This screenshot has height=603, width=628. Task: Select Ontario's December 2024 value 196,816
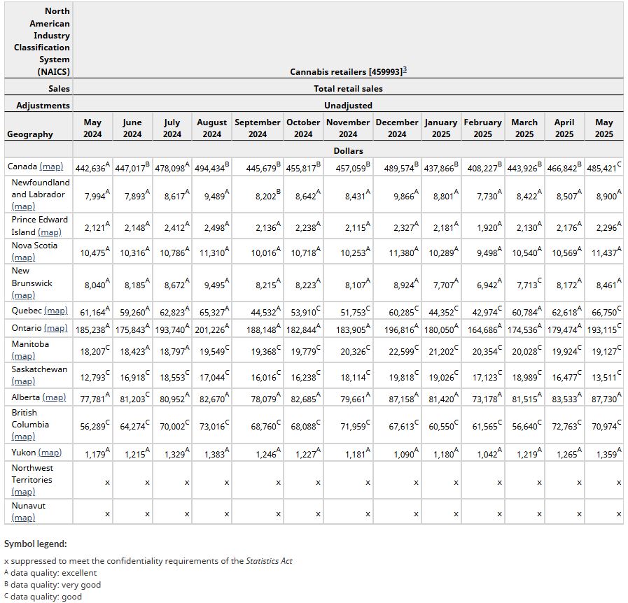click(396, 329)
